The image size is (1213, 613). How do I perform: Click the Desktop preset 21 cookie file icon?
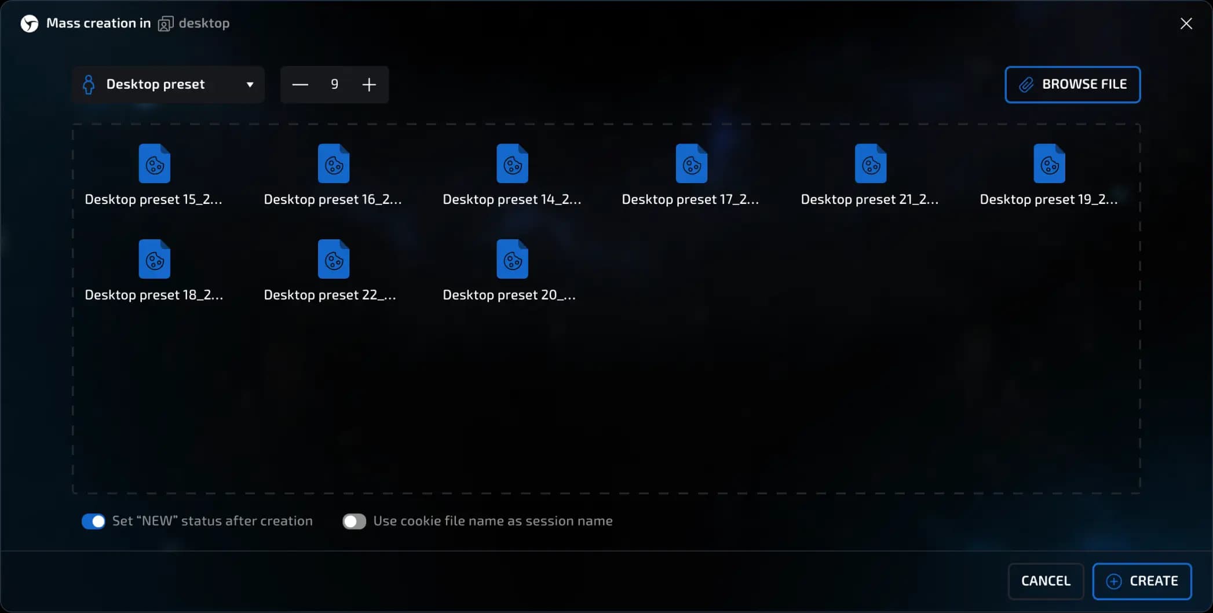tap(870, 163)
